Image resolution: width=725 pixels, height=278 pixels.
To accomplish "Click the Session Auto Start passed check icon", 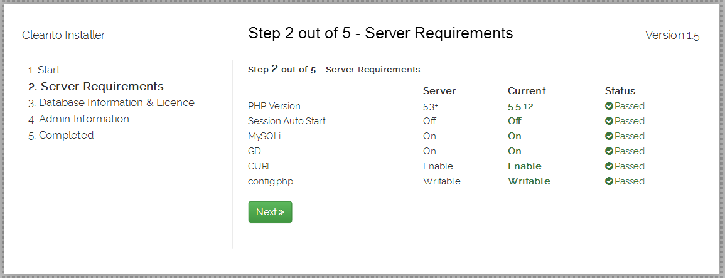I will (609, 121).
